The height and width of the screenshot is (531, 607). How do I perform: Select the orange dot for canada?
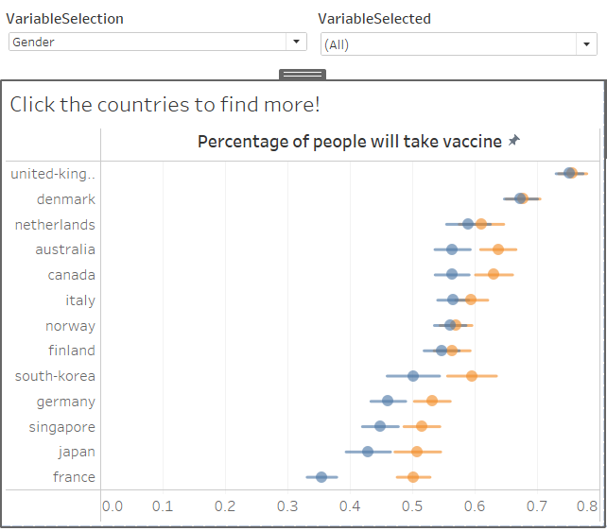point(494,274)
